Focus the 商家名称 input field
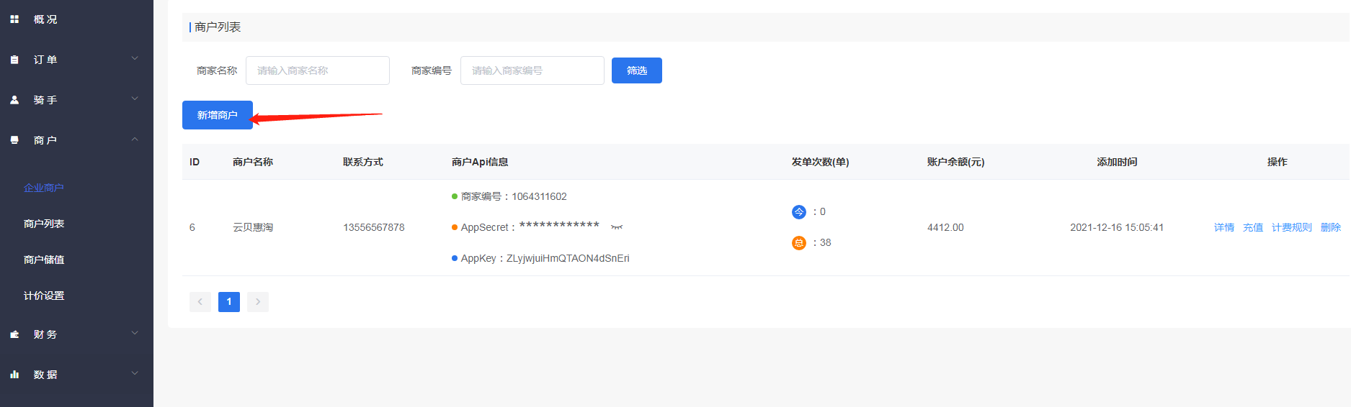The image size is (1351, 407). (x=318, y=70)
